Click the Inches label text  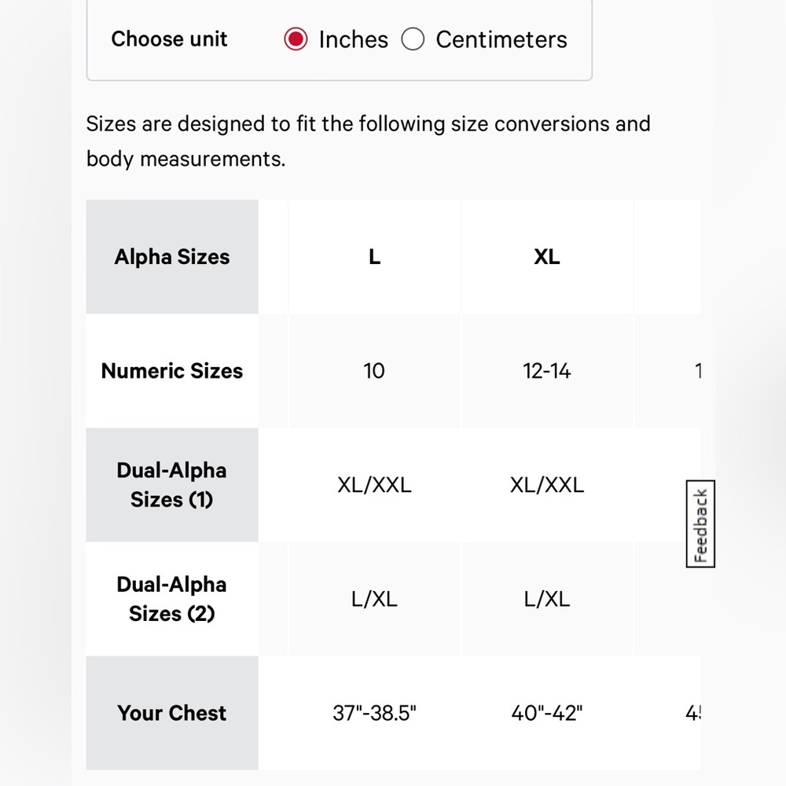coord(354,39)
